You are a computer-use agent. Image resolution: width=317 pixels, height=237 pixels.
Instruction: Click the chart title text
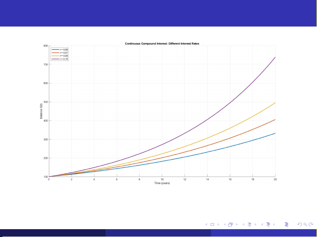(x=162, y=43)
